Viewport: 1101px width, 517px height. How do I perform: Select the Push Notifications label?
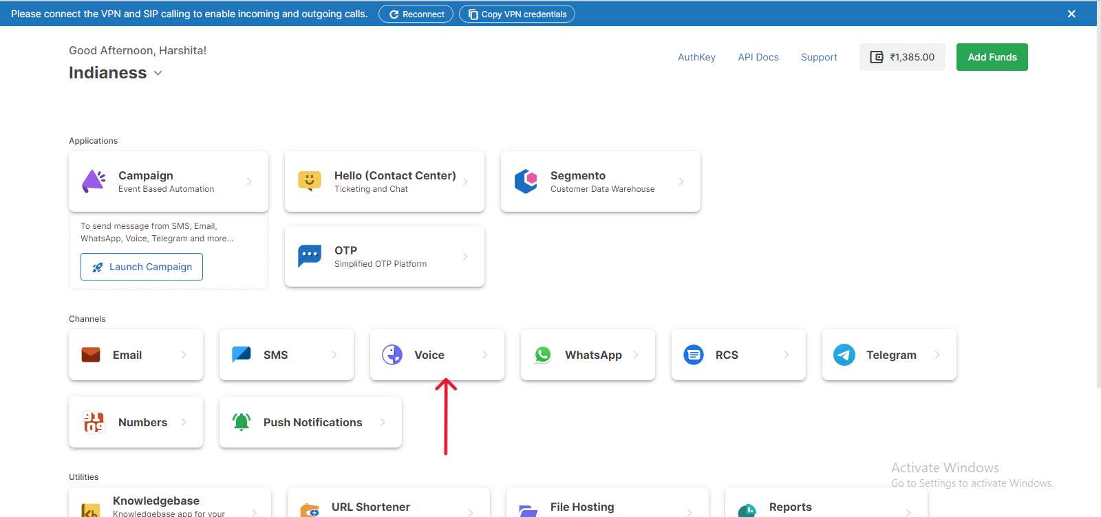coord(313,422)
